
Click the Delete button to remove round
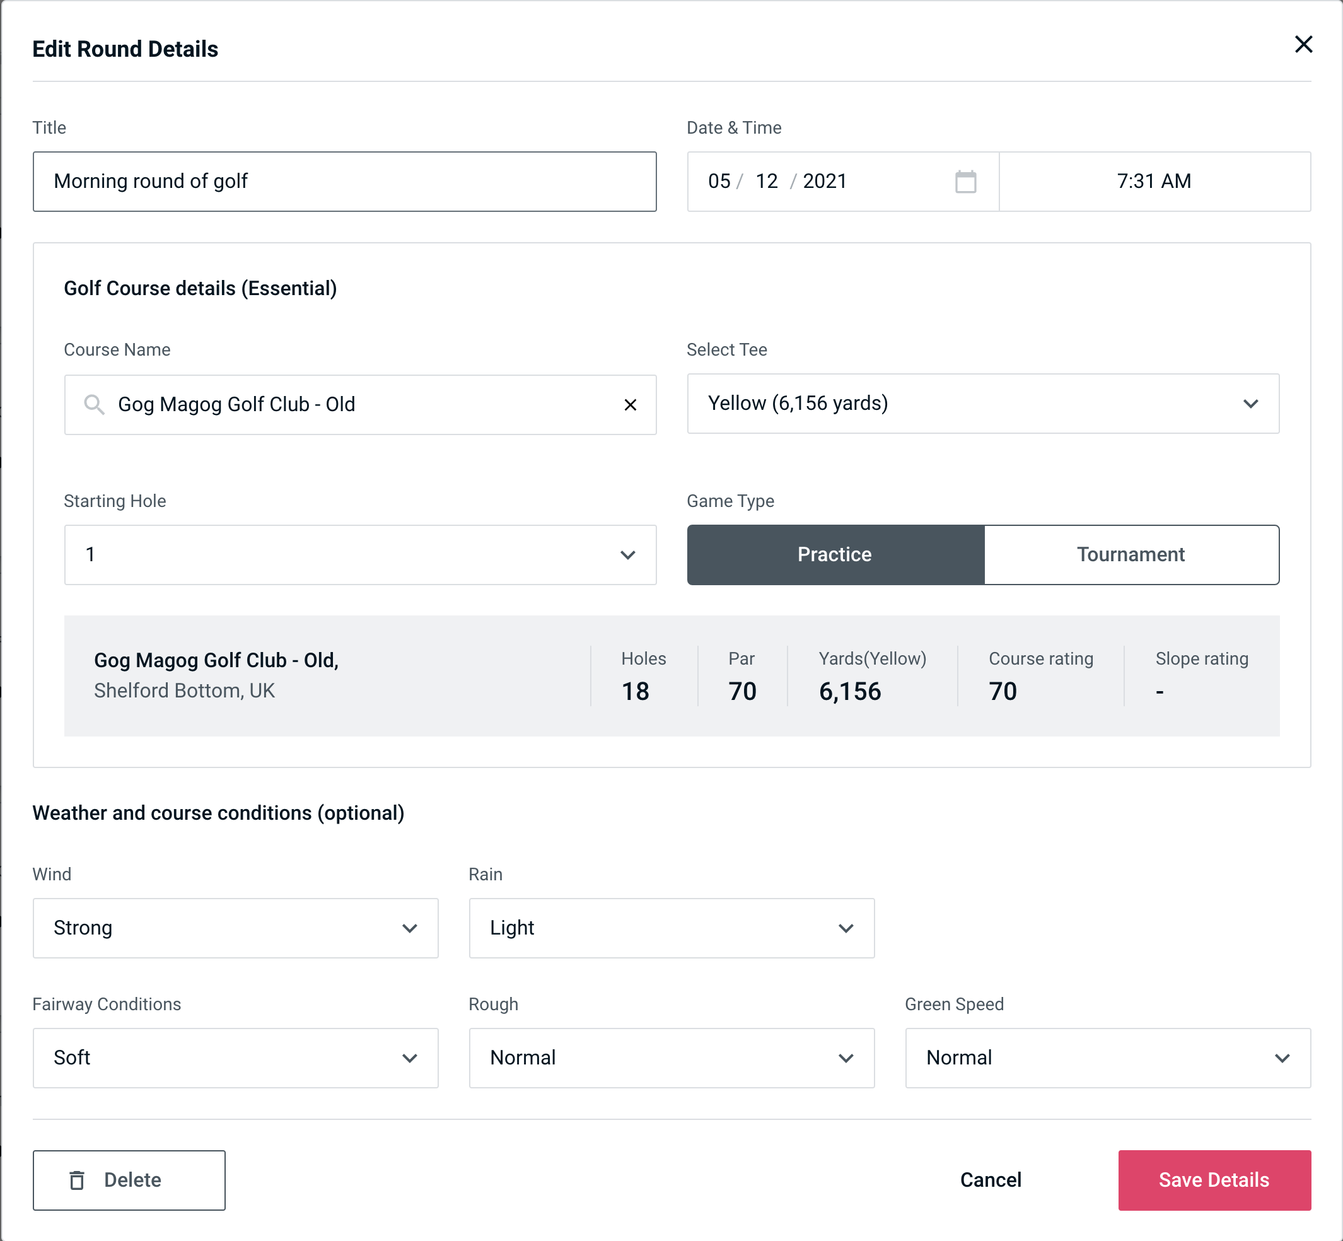point(129,1179)
